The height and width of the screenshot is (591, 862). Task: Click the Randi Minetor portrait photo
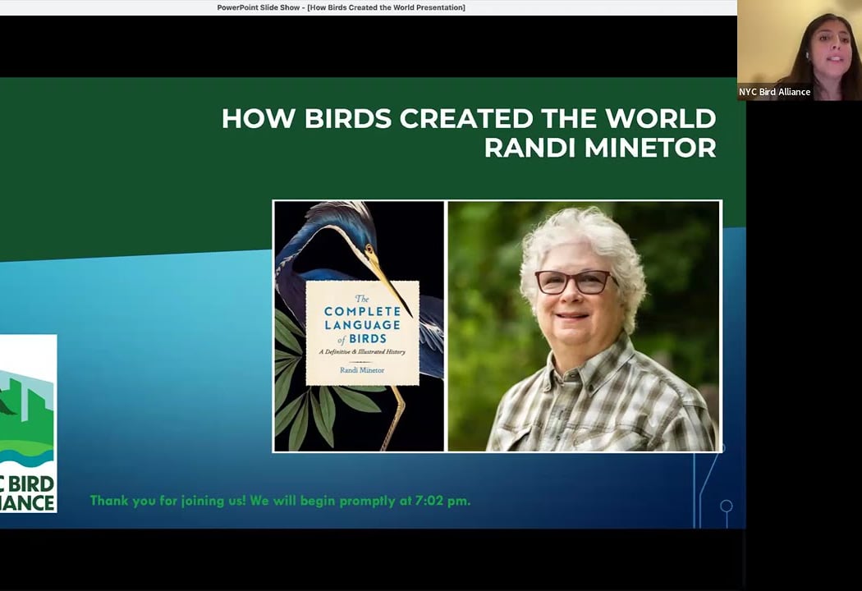click(584, 326)
